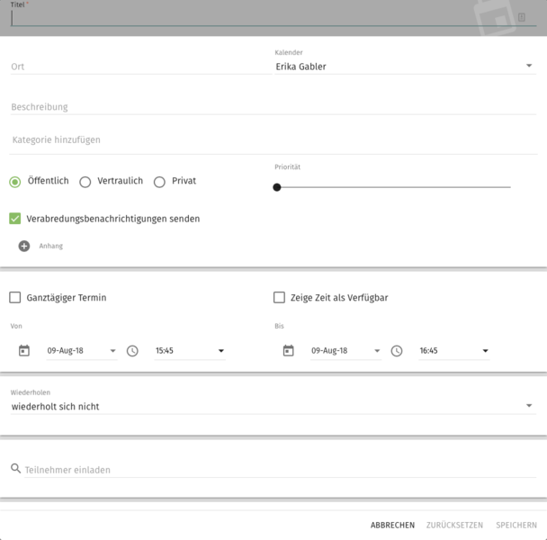Screen dimensions: 547x540
Task: Click the small icon at Titel field's end
Action: point(522,17)
